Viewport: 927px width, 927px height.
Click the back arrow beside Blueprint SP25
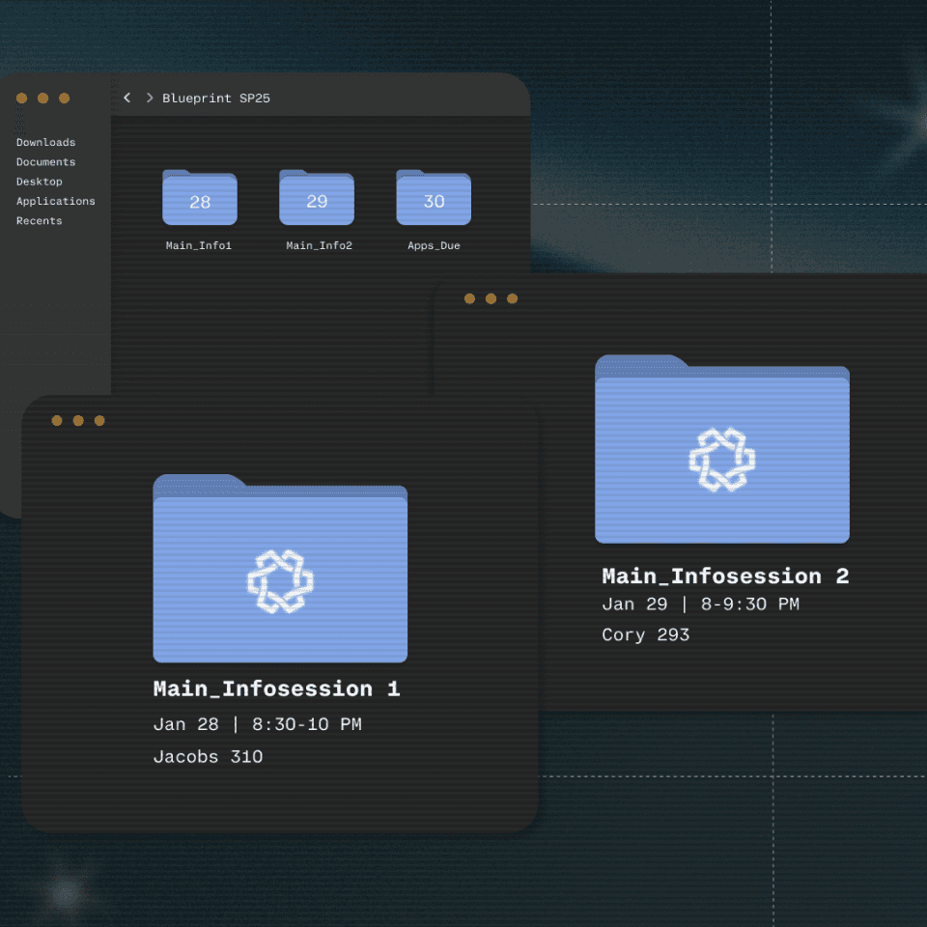(126, 98)
